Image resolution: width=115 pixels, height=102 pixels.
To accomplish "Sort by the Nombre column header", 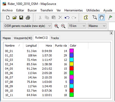I will (x=13, y=46).
